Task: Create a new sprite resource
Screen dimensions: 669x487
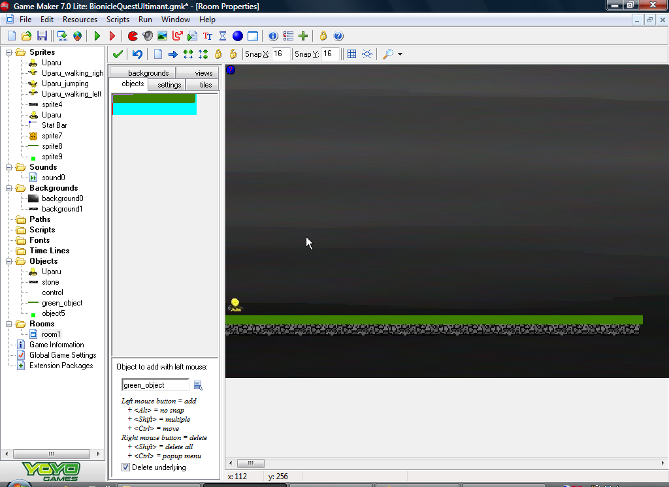Action: [x=133, y=36]
